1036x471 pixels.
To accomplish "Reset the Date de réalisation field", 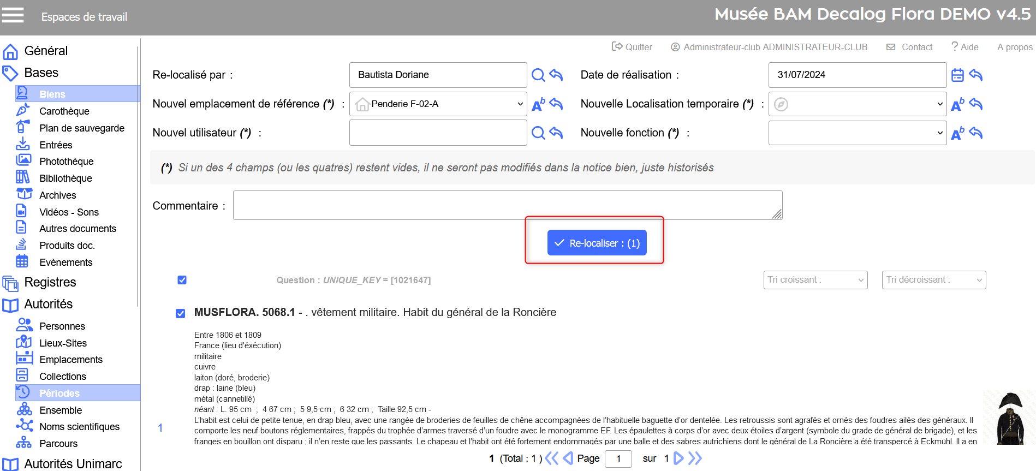I will [976, 75].
